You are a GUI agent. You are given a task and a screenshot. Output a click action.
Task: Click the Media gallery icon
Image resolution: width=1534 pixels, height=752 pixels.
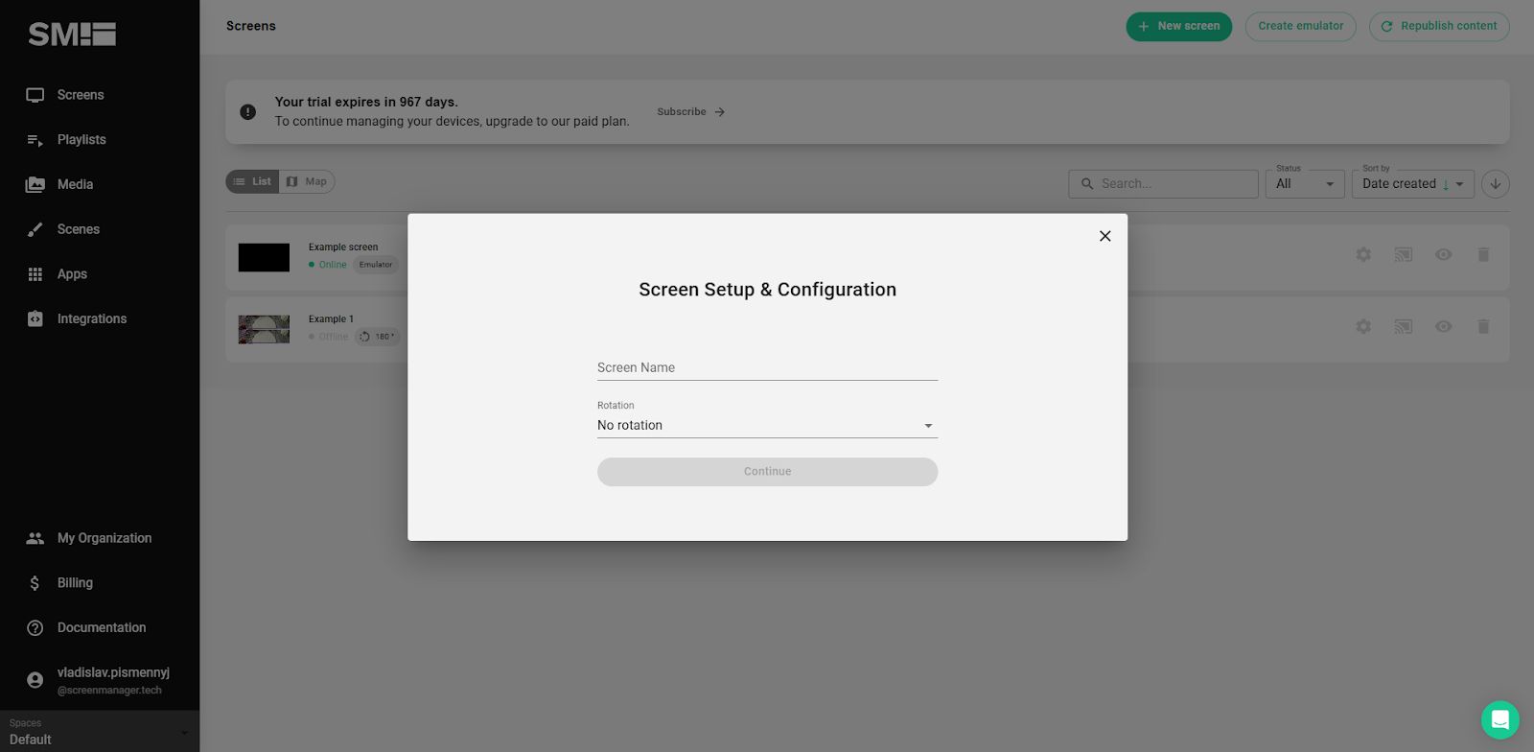(35, 184)
